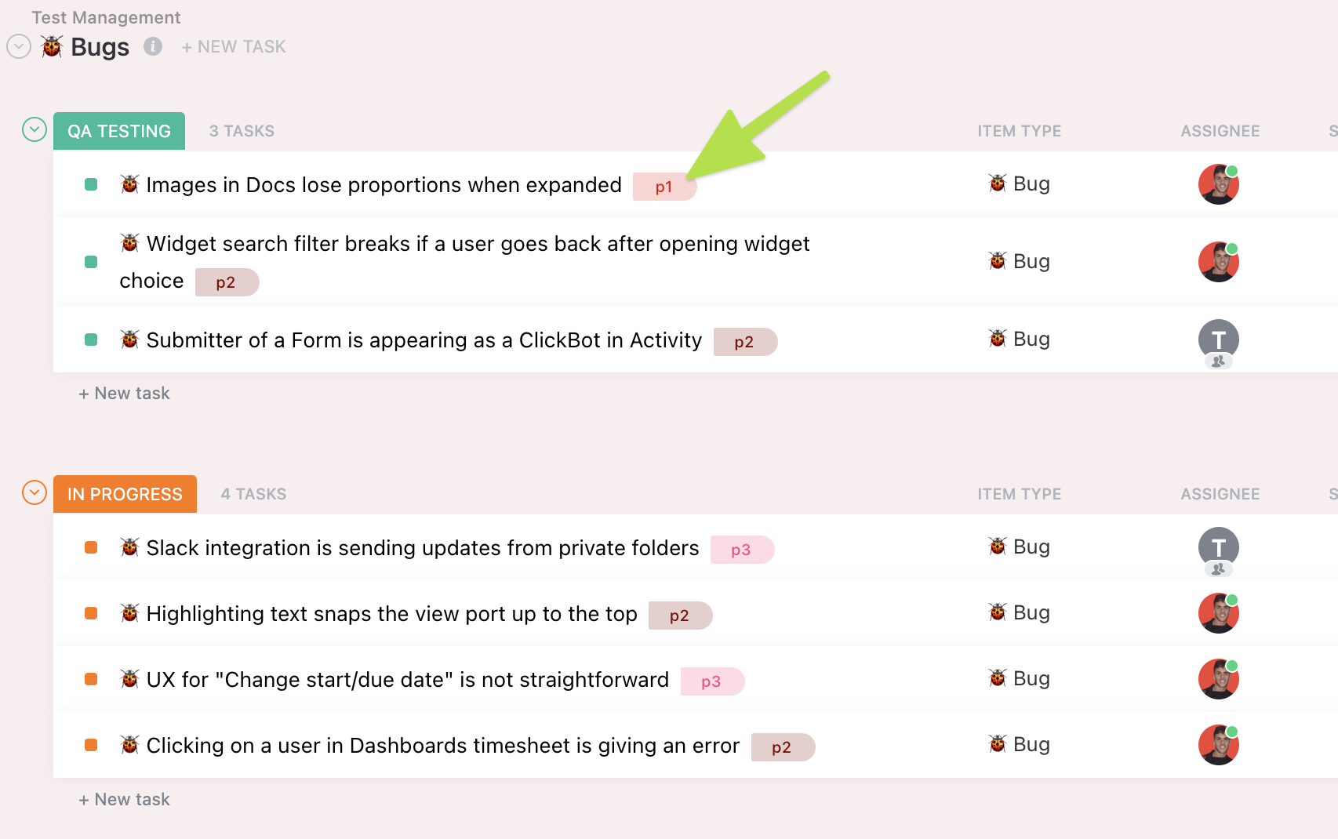Click Assignee column header in In Progress
This screenshot has width=1338, height=839.
point(1220,494)
